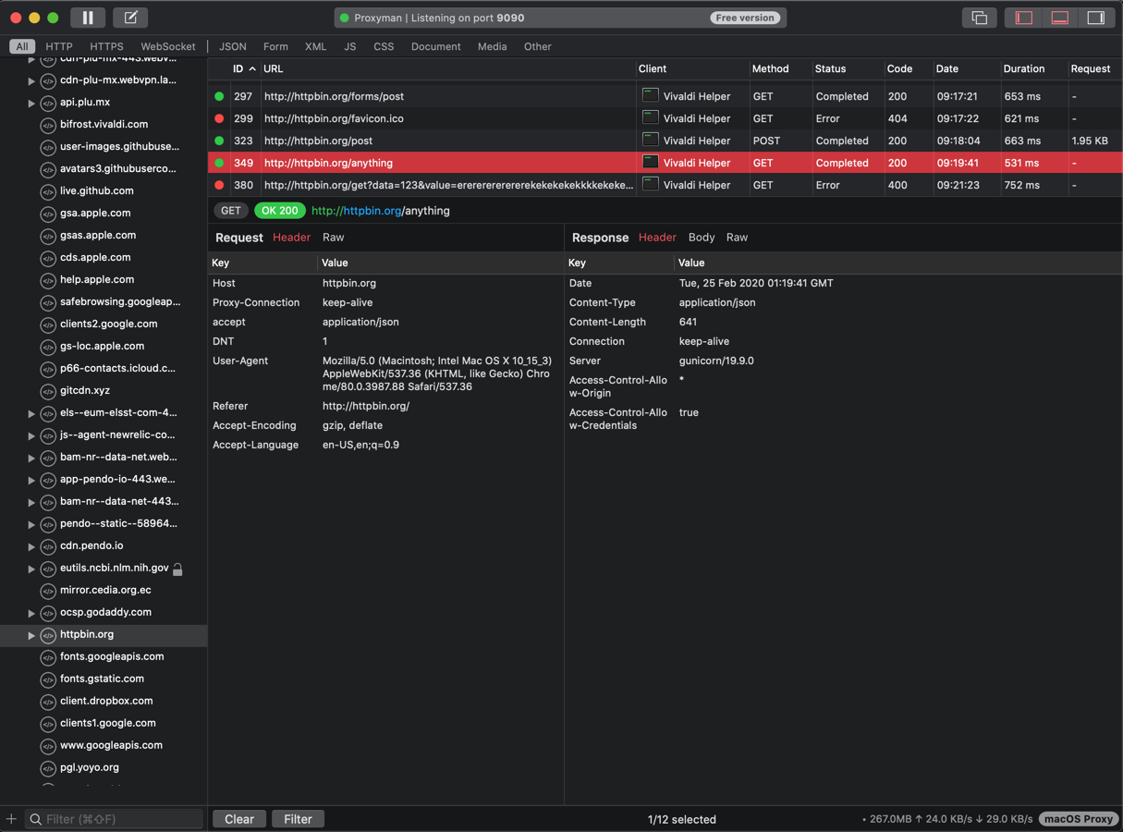1123x832 pixels.
Task: Select the httpbin.org/post request row
Action: tap(665, 141)
